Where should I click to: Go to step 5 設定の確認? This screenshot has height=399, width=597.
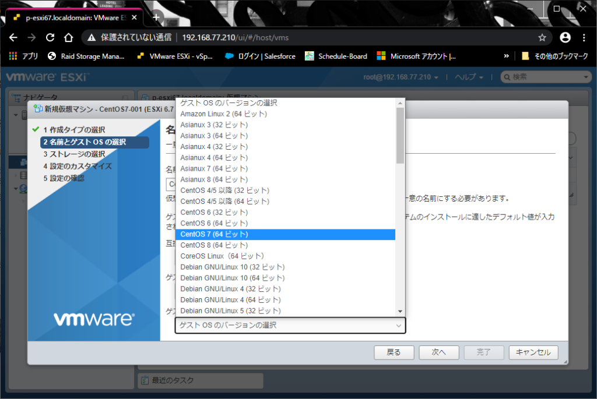64,178
